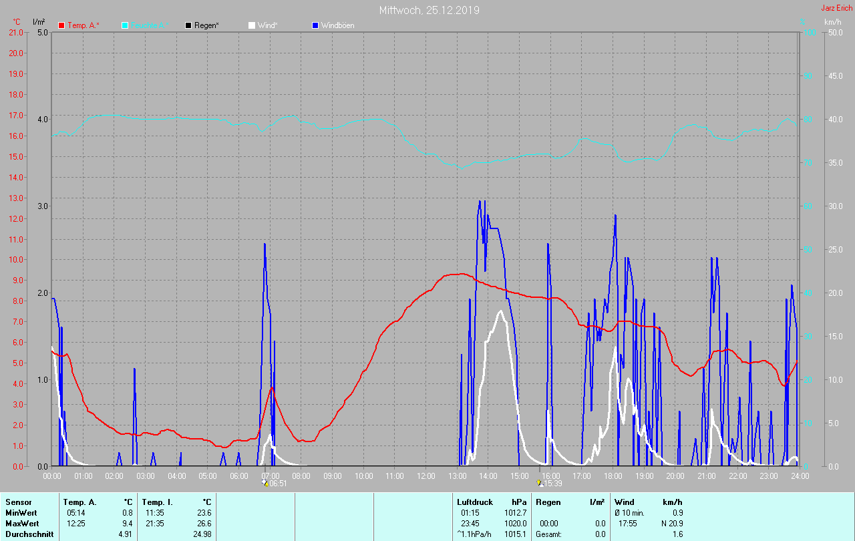Click the chart title Mittwoch, 25.12.2019
Viewport: 855px width, 541px height.
click(429, 10)
